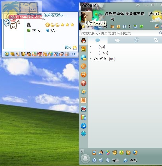Open QQ Music green note icon
Viewport: 162px width, 166px height.
click(x=121, y=153)
